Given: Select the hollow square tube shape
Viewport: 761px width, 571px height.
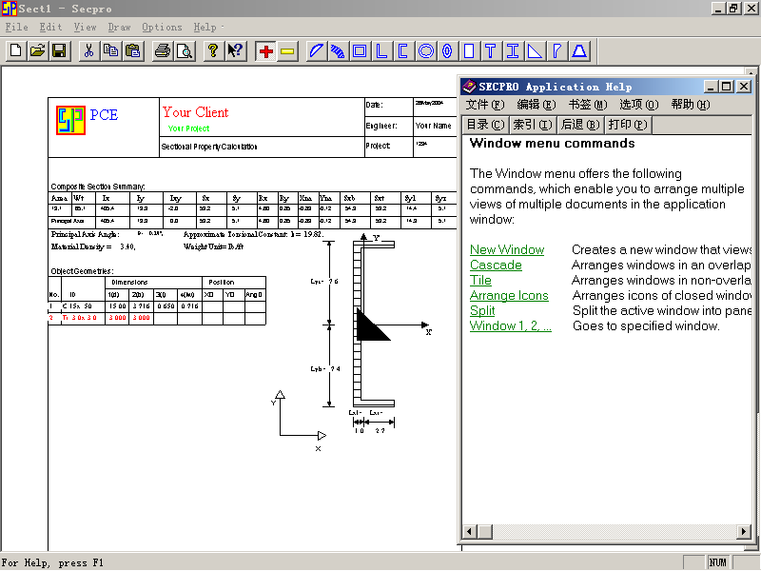Looking at the screenshot, I should 360,51.
